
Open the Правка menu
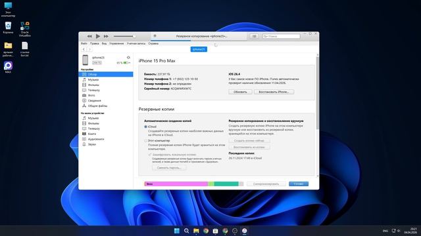tap(95, 43)
